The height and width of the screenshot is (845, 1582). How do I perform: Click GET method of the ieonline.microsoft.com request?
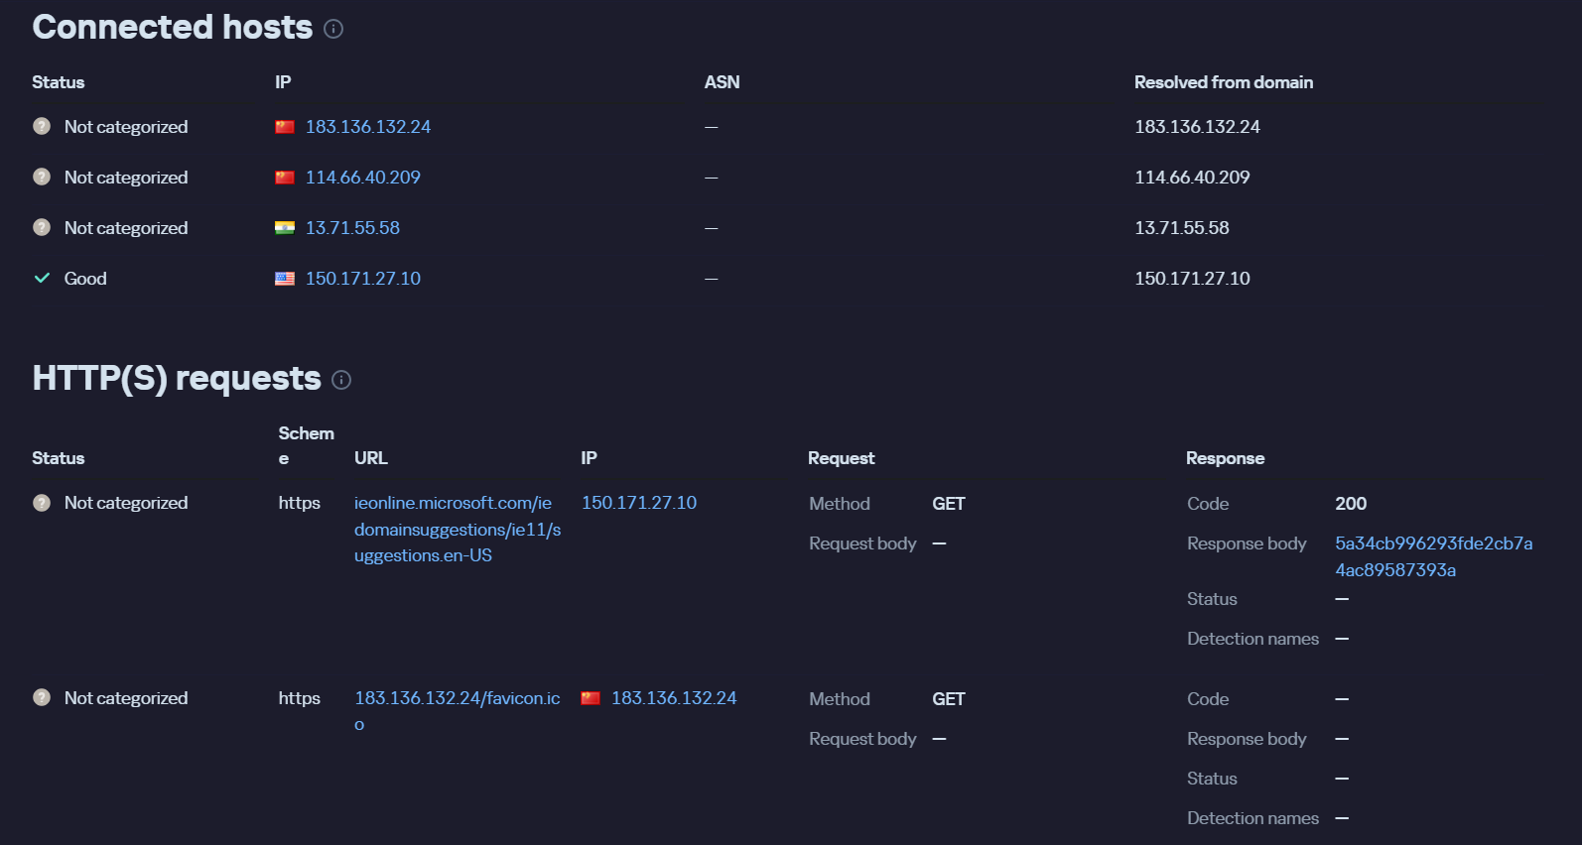click(x=949, y=504)
